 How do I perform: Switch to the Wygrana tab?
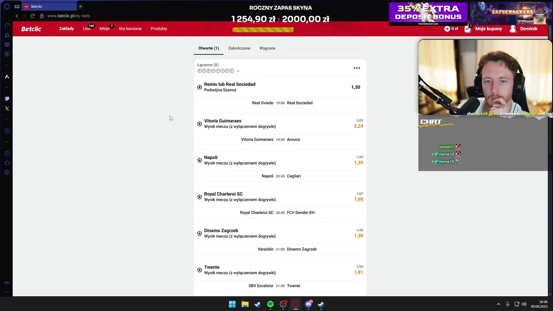tap(267, 48)
